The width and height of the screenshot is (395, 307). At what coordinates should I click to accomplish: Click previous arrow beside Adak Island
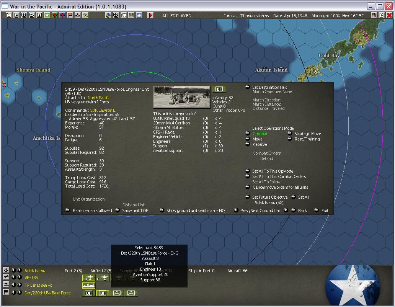click(x=14, y=270)
